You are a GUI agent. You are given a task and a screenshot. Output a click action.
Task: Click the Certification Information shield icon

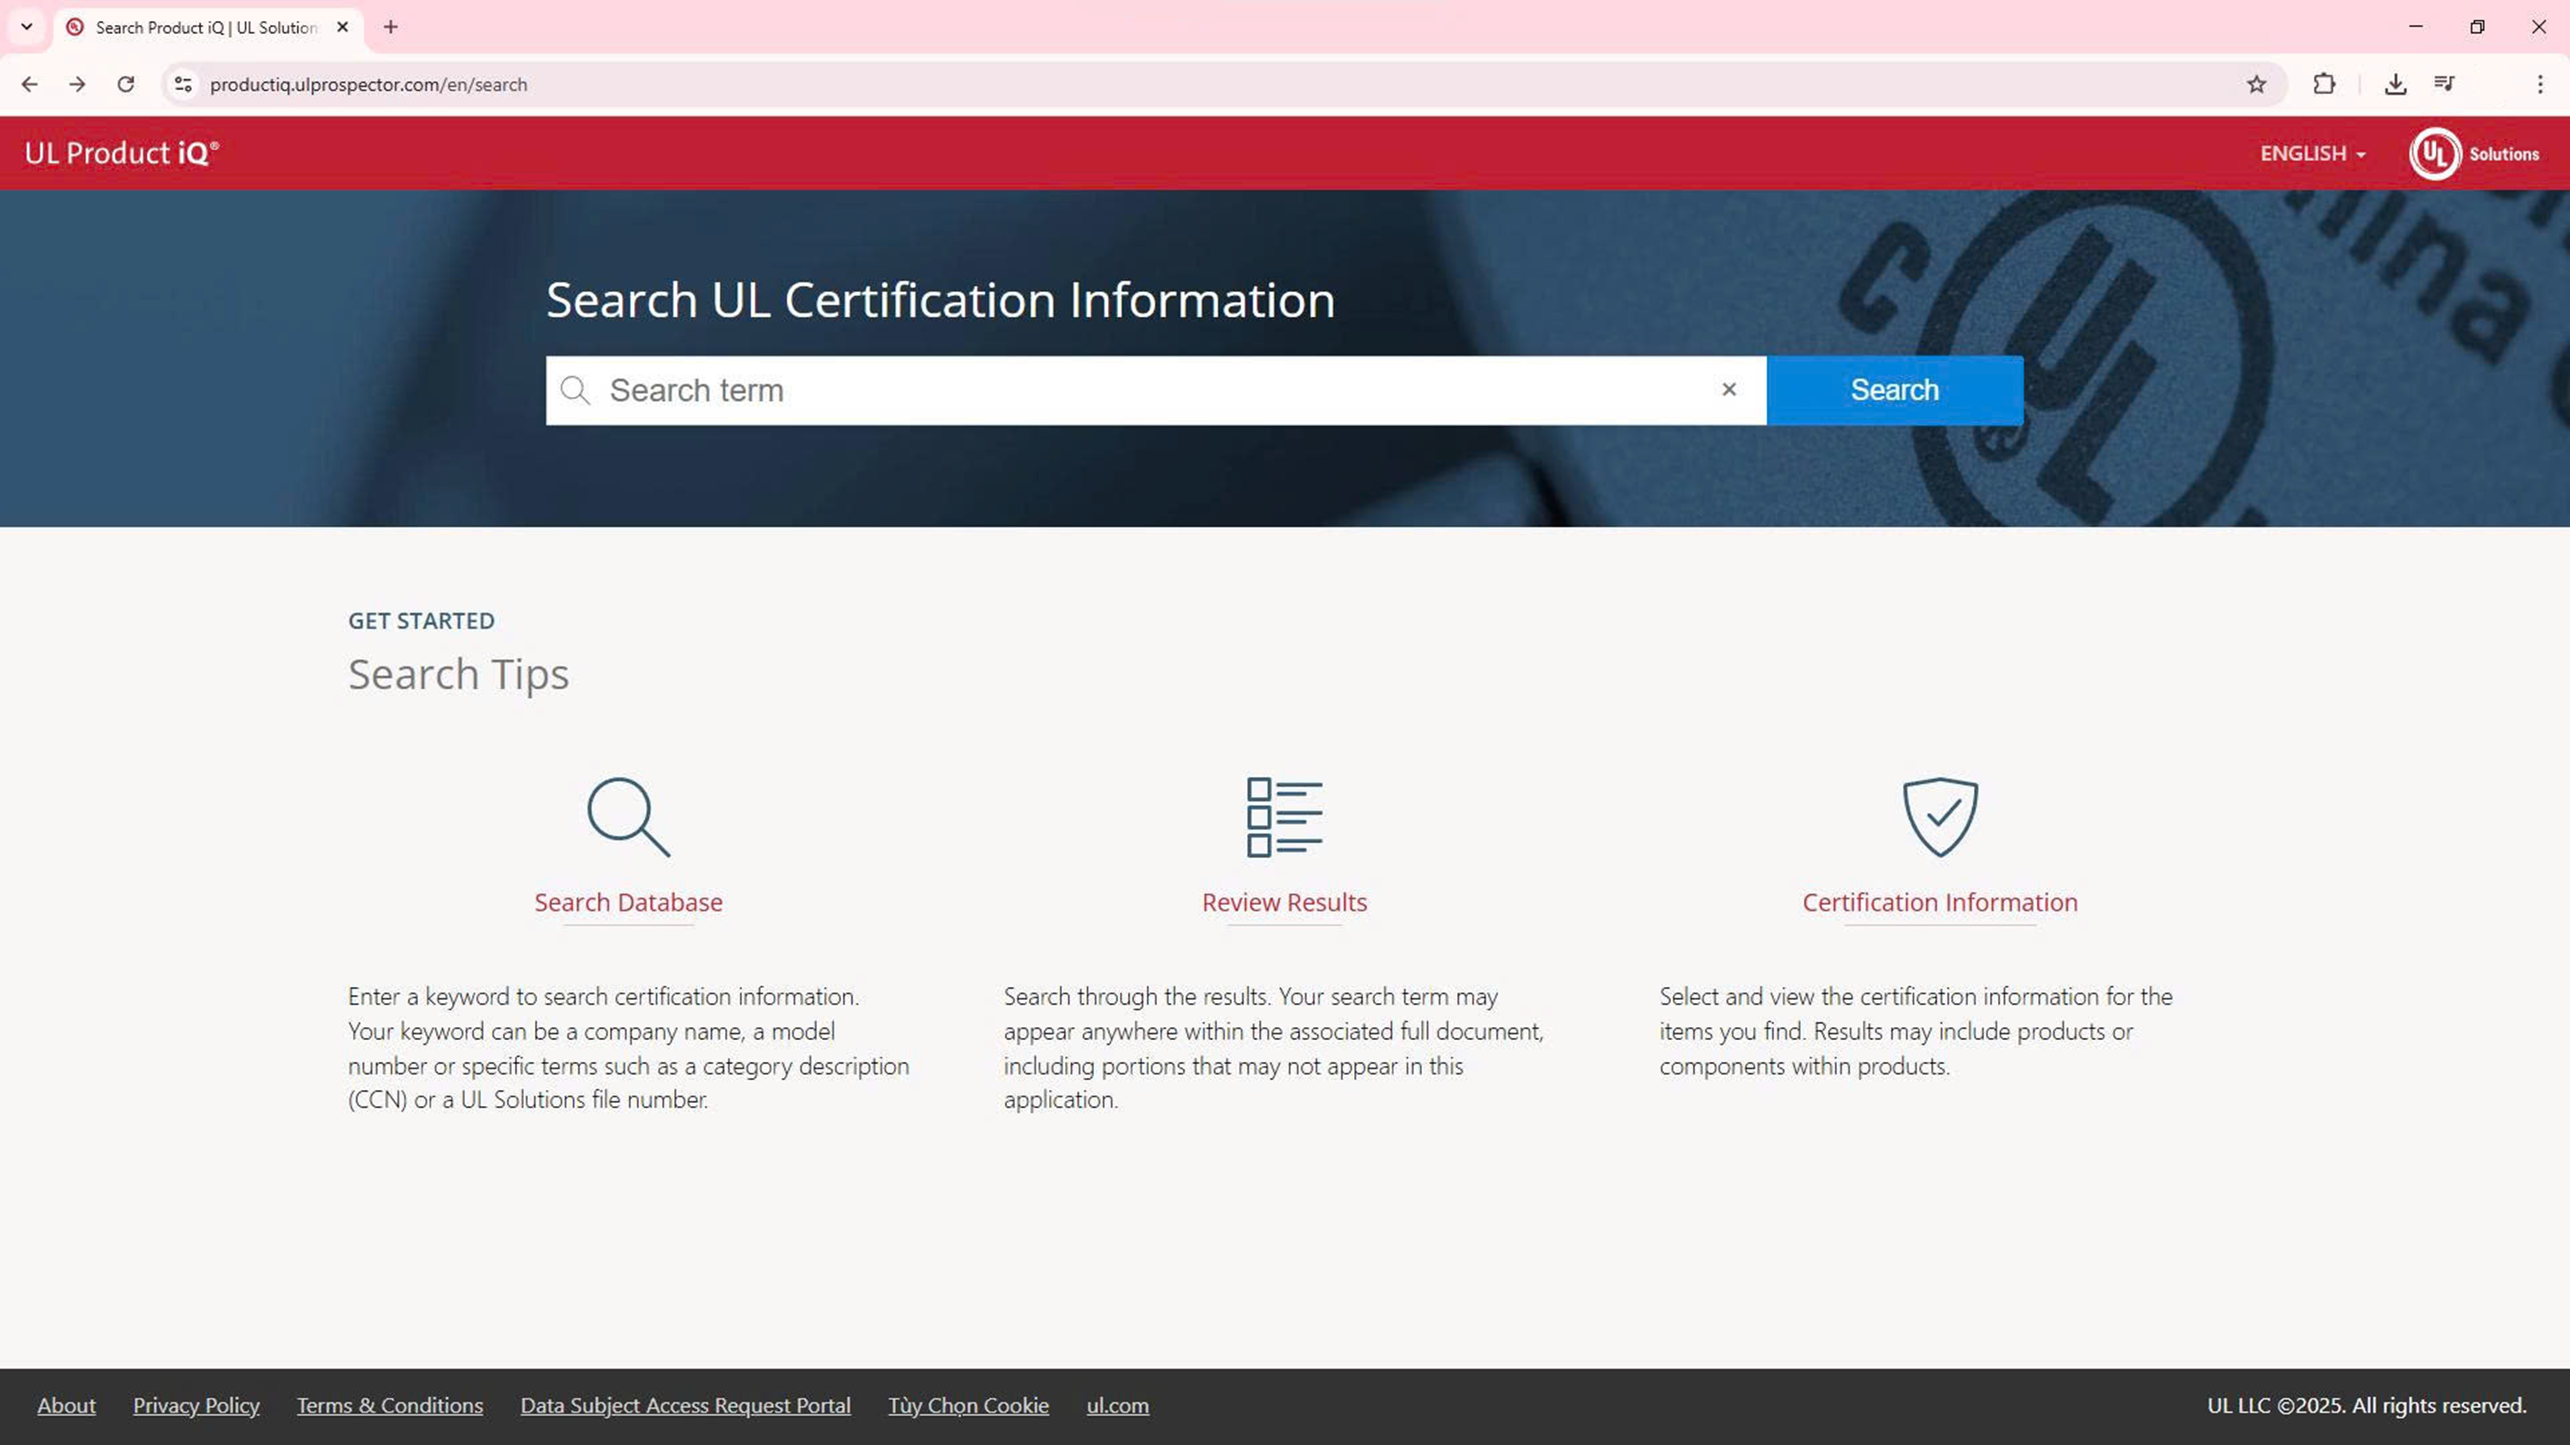(x=1940, y=817)
